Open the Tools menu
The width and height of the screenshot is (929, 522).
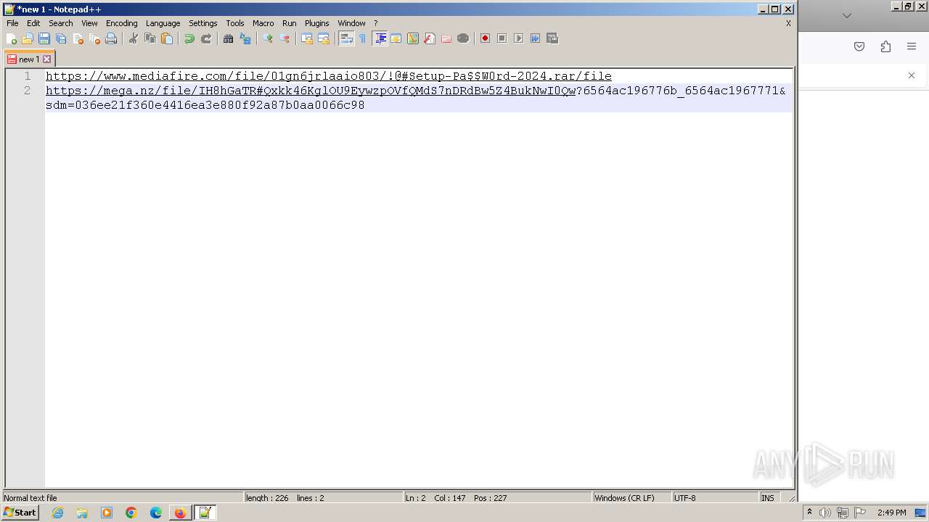click(235, 23)
